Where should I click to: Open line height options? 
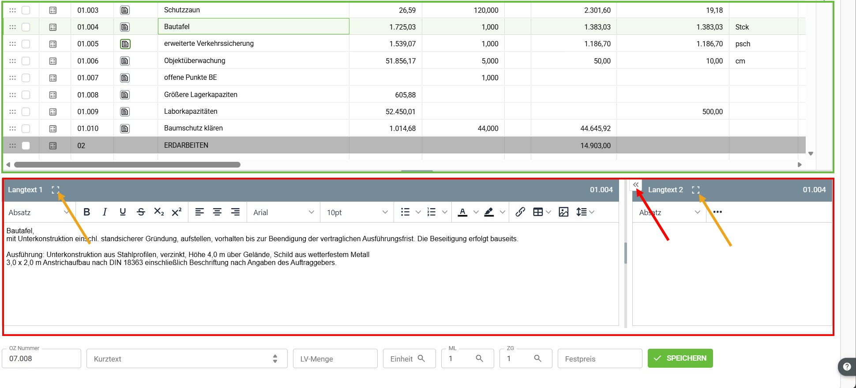(x=585, y=212)
